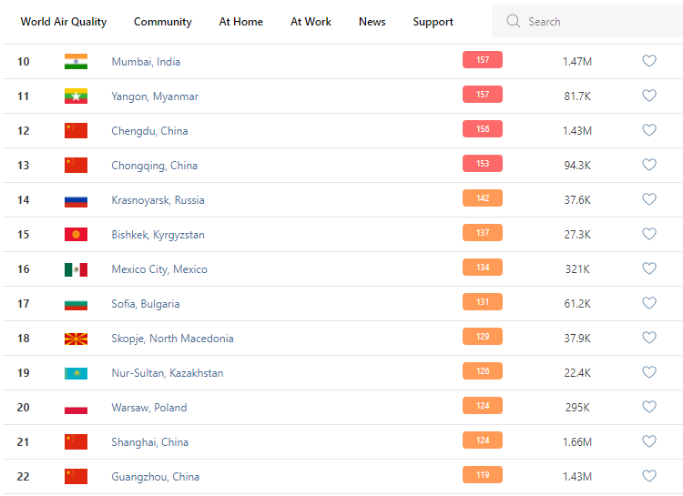683x496 pixels.
Task: Click the red 153 AQI badge for Chongqing
Action: tap(483, 165)
